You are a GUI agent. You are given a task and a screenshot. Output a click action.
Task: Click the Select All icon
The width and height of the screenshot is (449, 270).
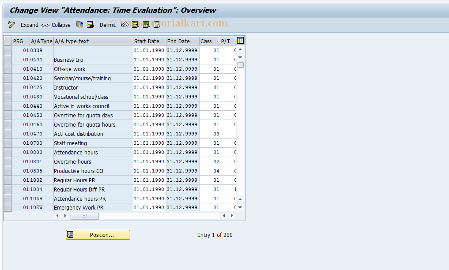coord(135,25)
